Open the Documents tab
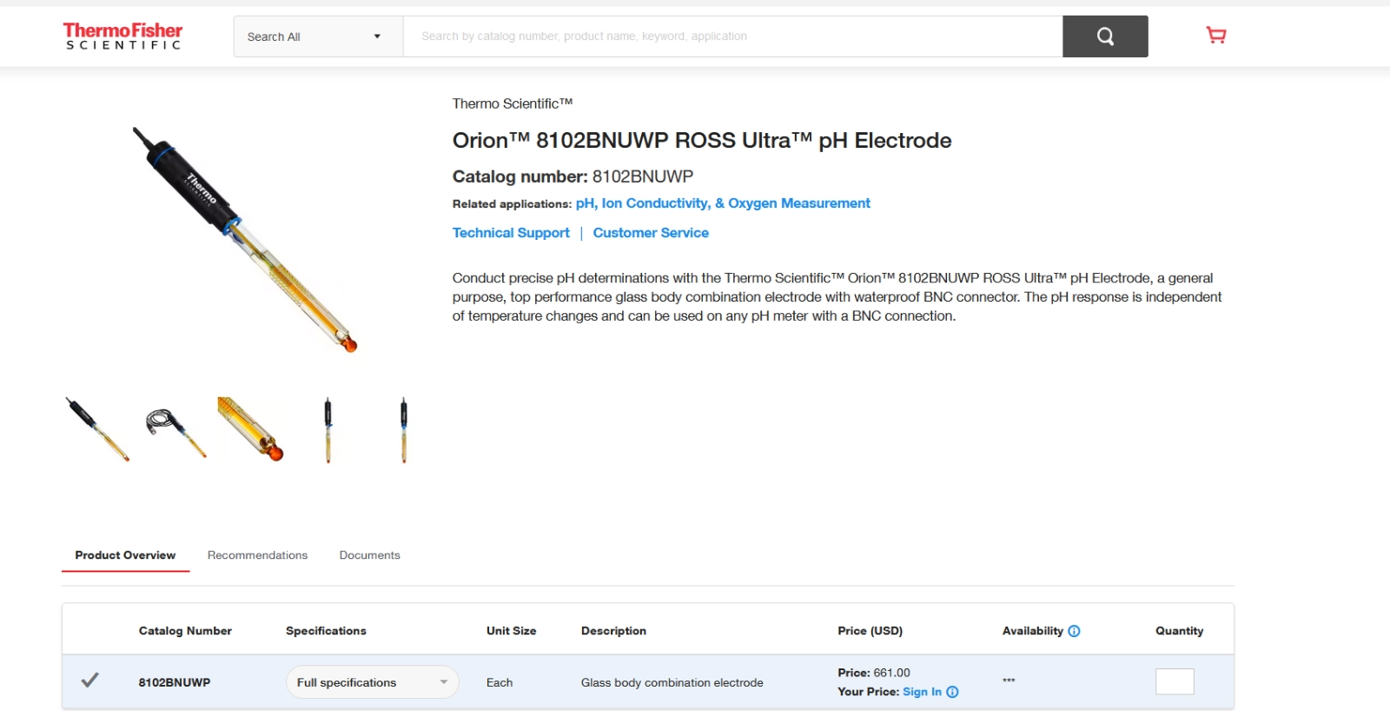Viewport: 1390px width, 711px height. 369,555
